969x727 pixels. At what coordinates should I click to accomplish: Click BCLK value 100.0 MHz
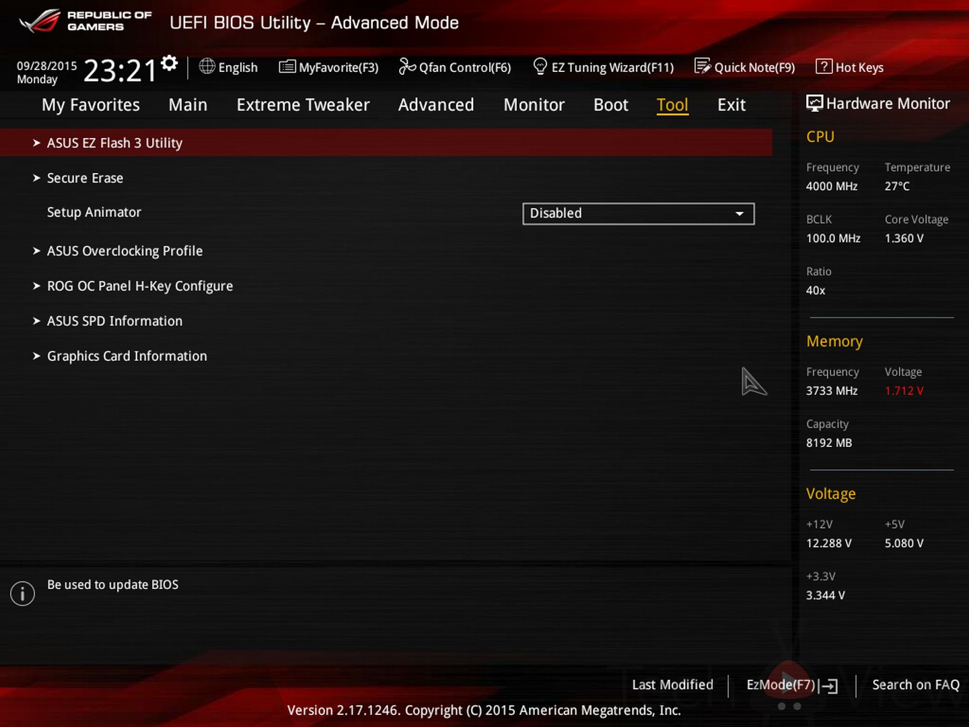click(833, 238)
